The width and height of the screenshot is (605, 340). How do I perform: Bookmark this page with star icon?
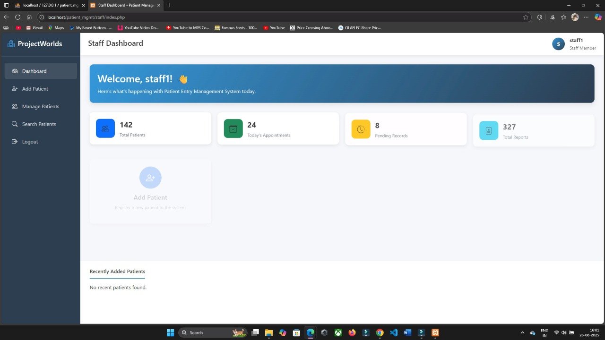click(x=526, y=17)
